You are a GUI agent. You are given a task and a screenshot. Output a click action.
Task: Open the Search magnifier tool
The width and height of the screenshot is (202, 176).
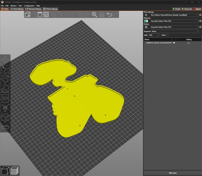(94, 14)
